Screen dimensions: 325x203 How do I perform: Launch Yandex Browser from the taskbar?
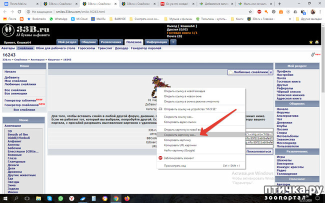[71, 198]
